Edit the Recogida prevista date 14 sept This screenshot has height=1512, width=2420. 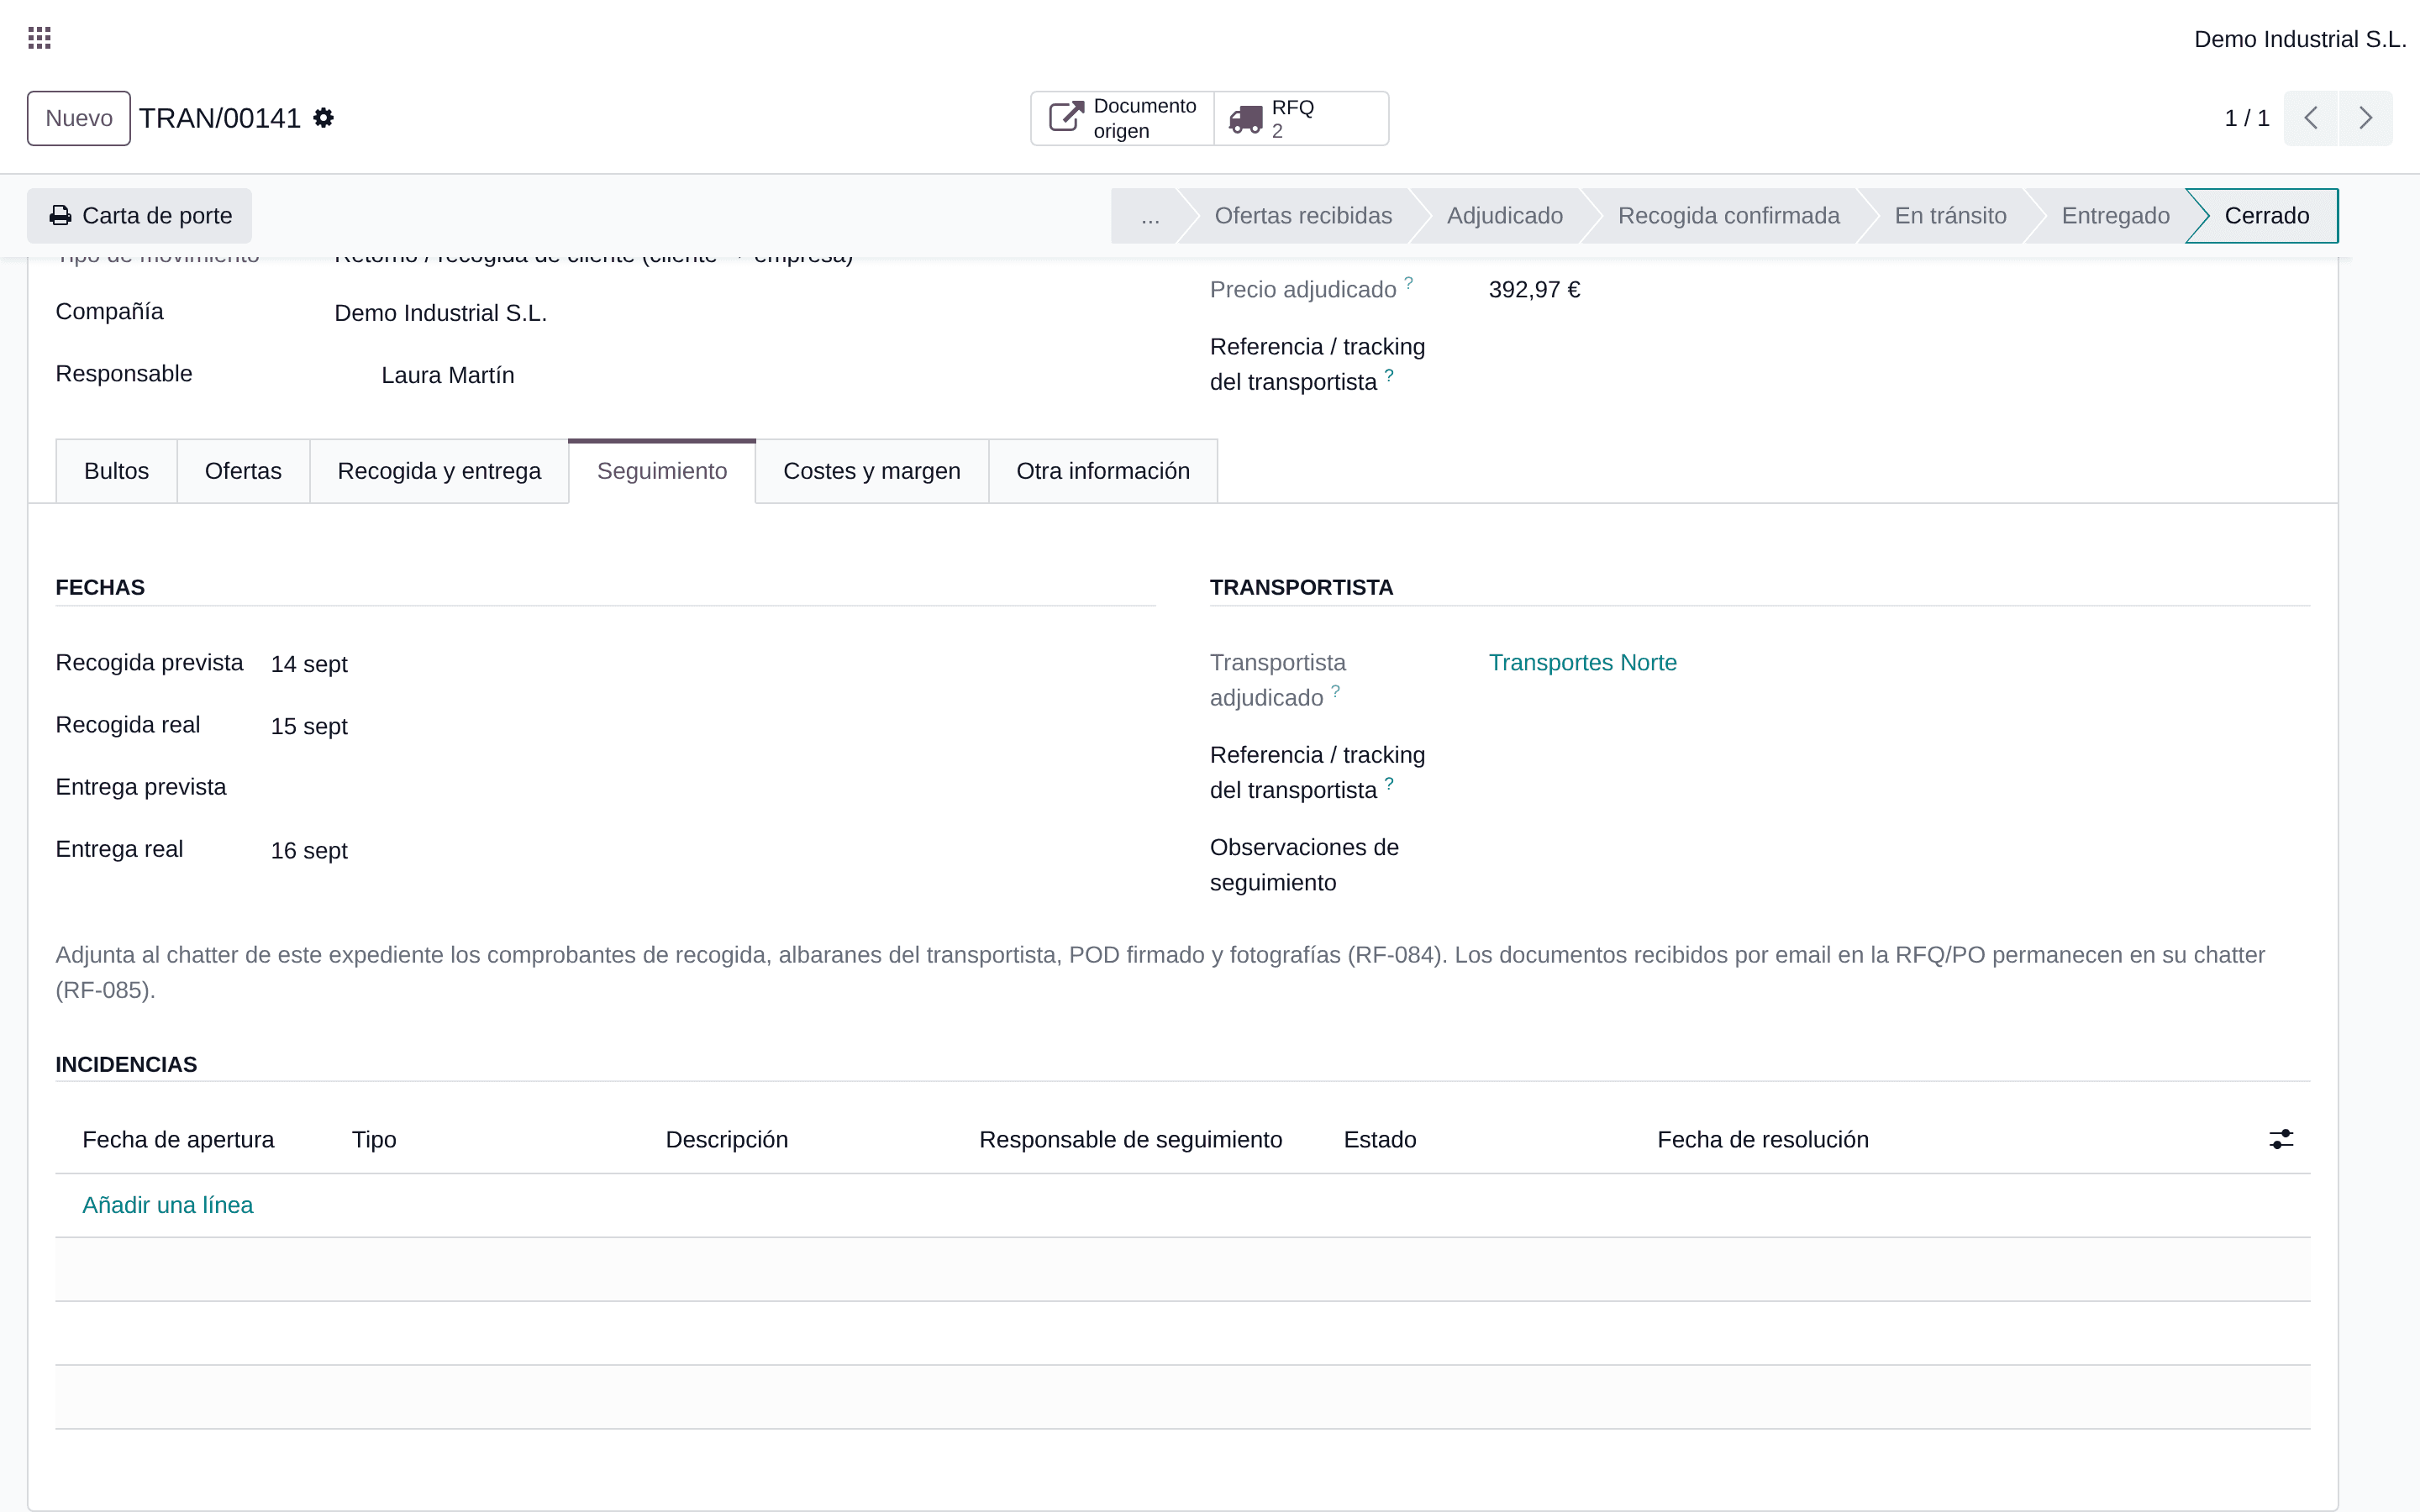309,664
